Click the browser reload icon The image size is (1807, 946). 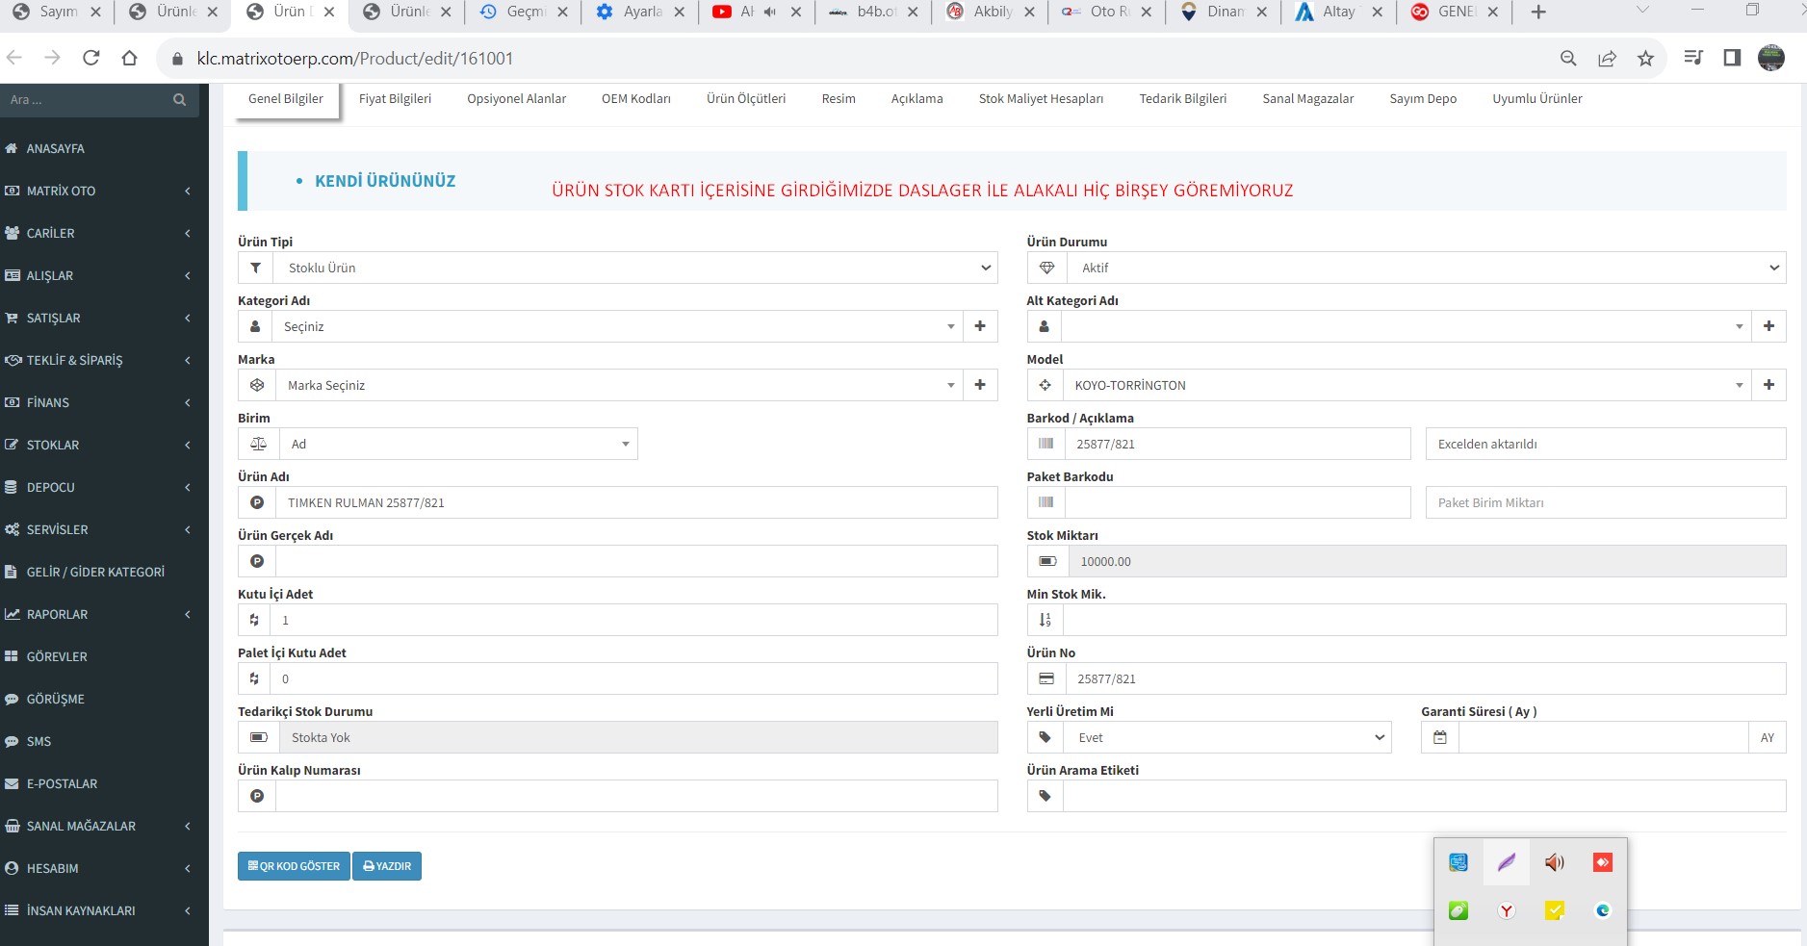pyautogui.click(x=91, y=59)
